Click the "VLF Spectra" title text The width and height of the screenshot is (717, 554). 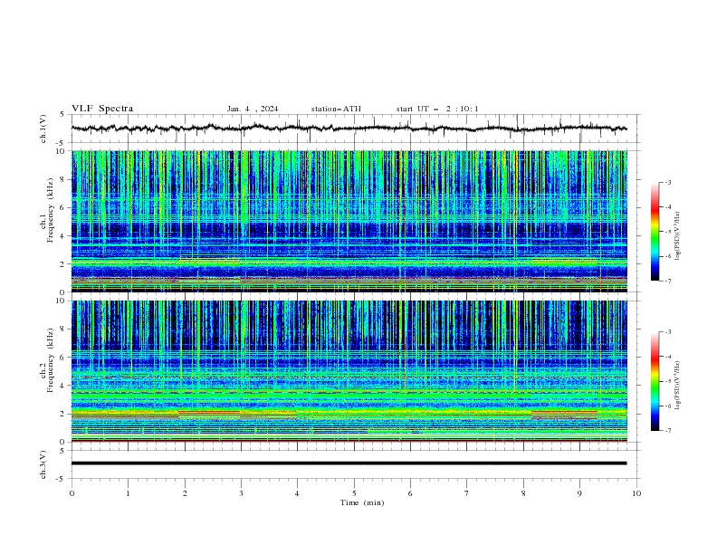pyautogui.click(x=102, y=109)
